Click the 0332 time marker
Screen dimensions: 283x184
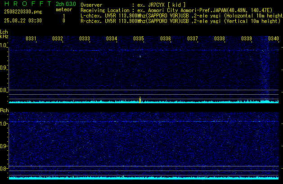(58, 39)
